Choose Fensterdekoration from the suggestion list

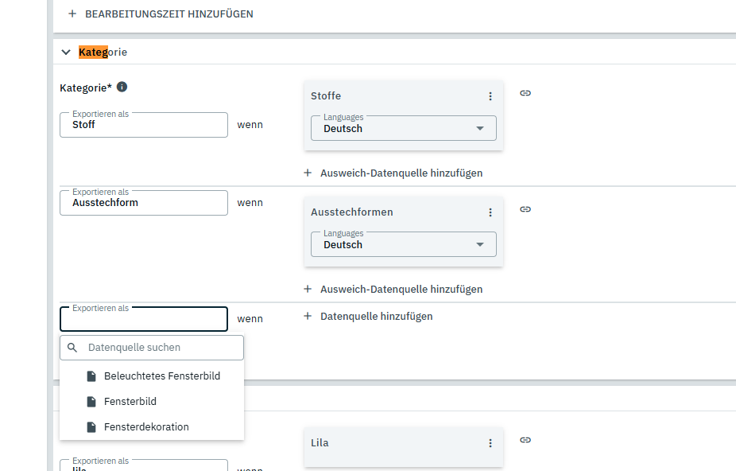[x=146, y=427]
